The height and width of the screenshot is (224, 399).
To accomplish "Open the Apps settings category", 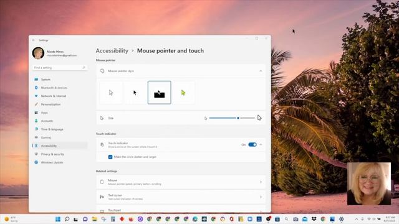I will coord(60,113).
